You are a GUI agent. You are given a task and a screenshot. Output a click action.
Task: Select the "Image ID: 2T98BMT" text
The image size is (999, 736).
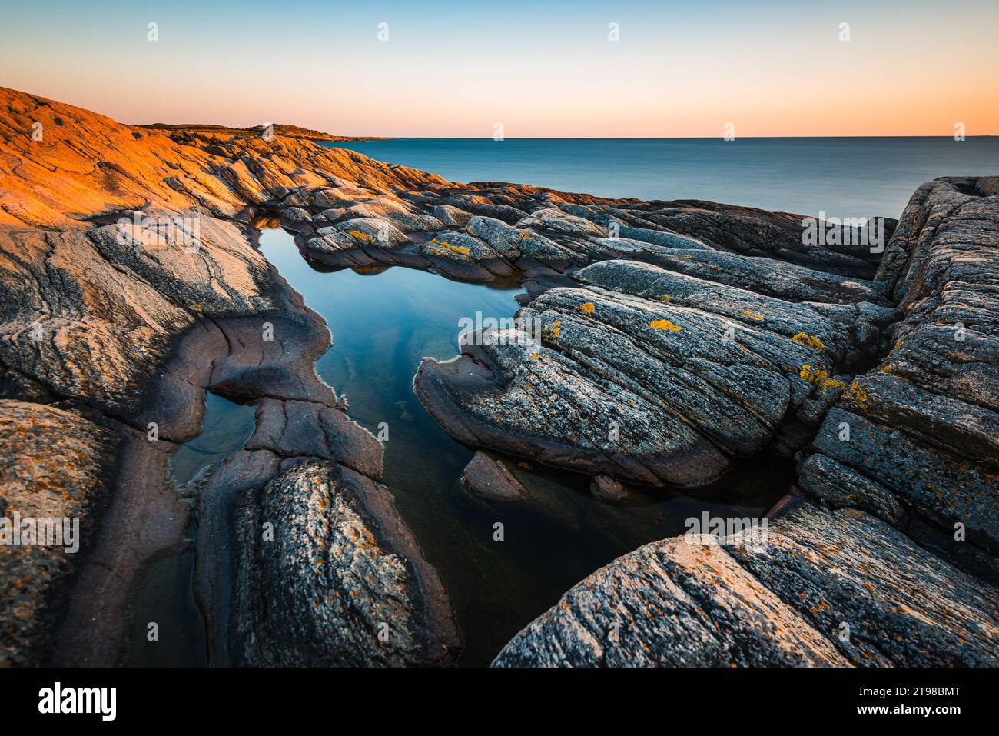point(909,692)
